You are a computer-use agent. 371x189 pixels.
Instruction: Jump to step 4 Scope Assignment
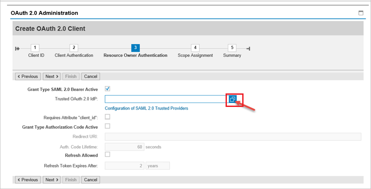pyautogui.click(x=195, y=48)
